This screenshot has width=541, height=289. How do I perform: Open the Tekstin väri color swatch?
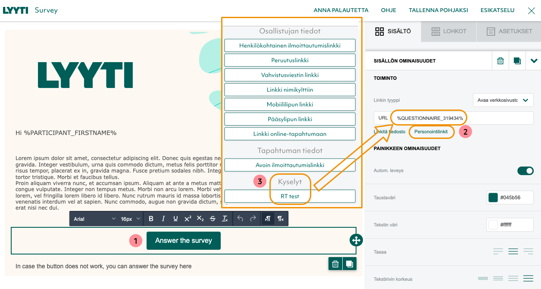(x=493, y=225)
